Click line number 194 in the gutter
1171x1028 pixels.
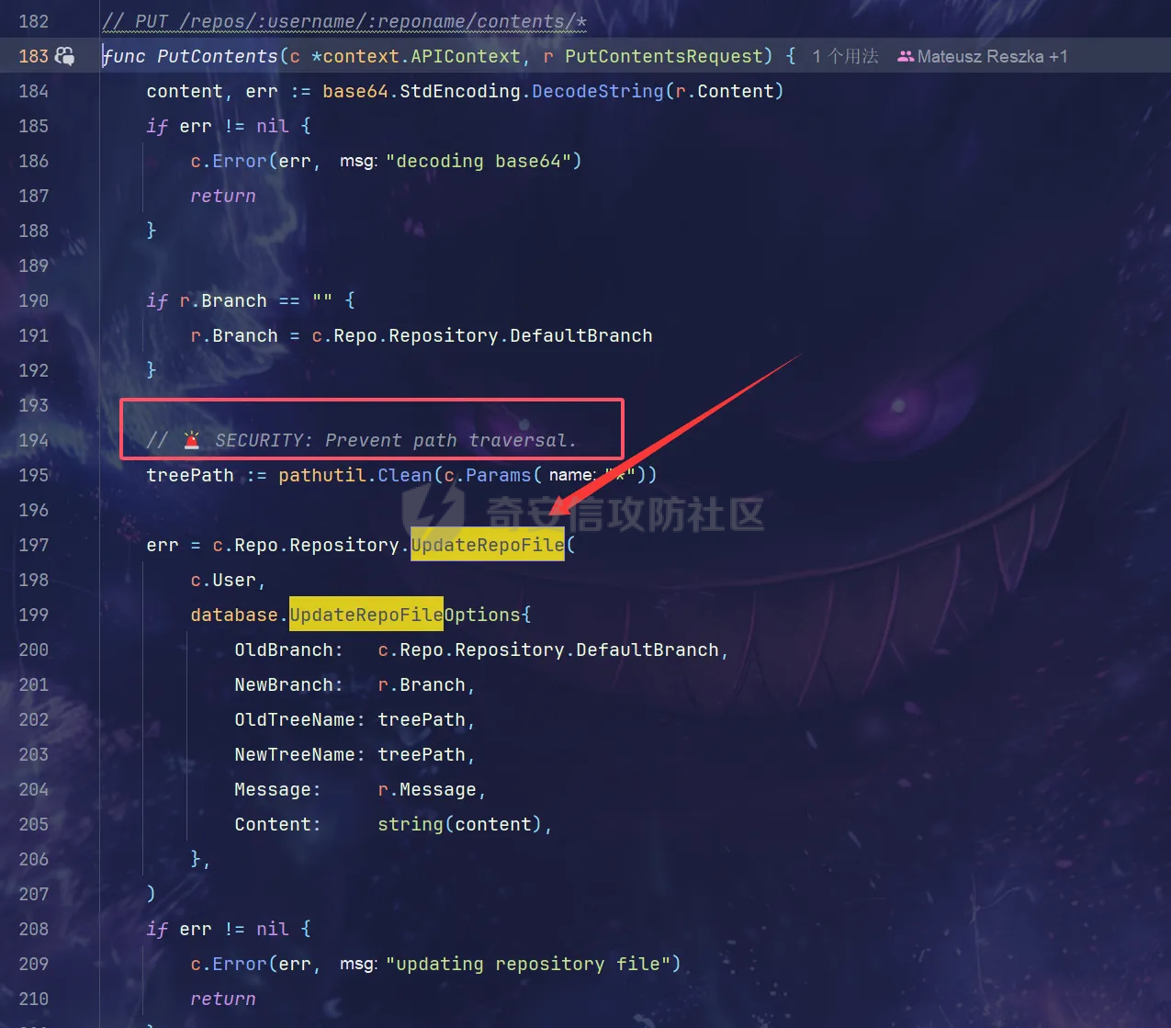(x=34, y=440)
